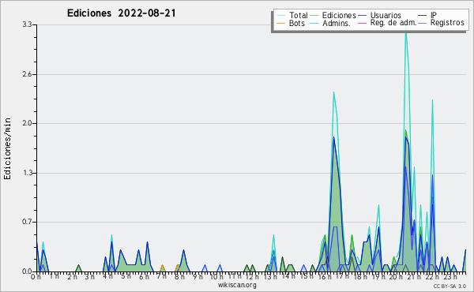Click the 'Total' legend label
The width and height of the screenshot is (474, 292).
(x=299, y=15)
